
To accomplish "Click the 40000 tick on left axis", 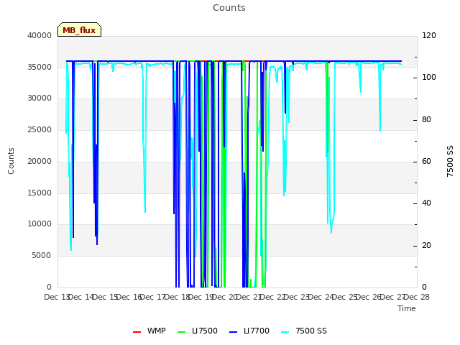I will [40, 35].
